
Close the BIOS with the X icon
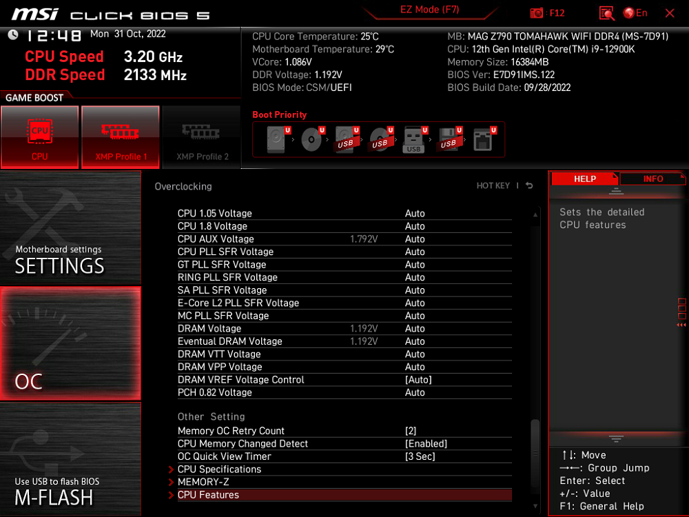pos(670,13)
